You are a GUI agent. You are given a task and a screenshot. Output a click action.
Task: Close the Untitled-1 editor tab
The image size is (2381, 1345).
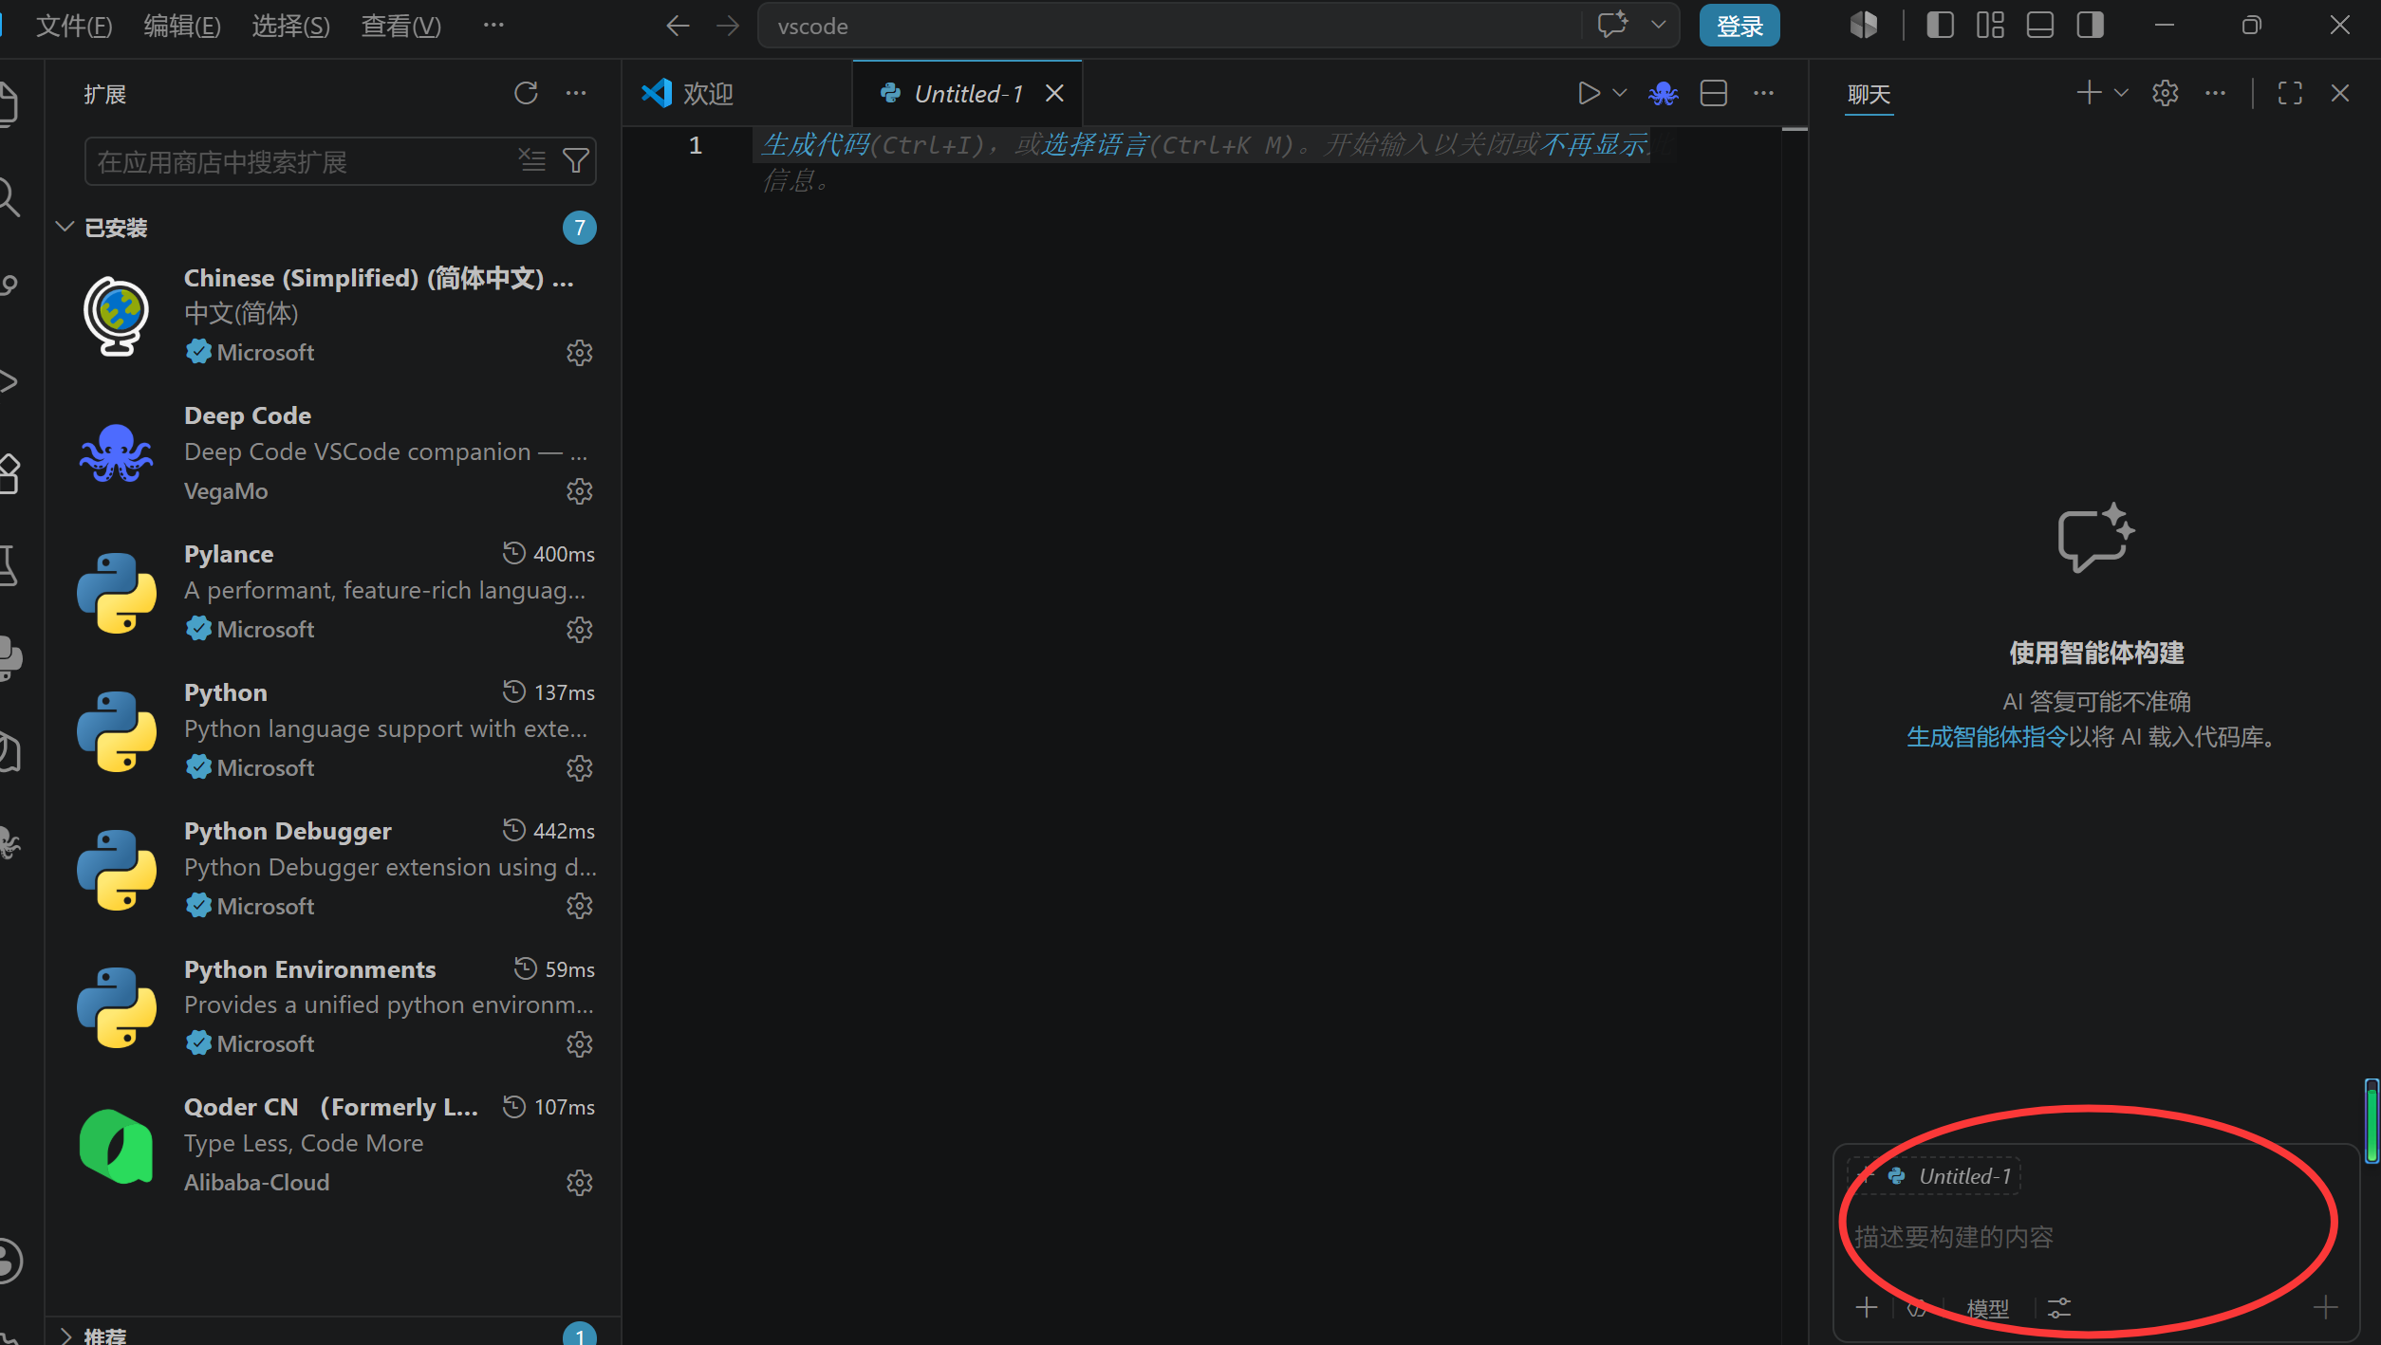coord(1054,93)
